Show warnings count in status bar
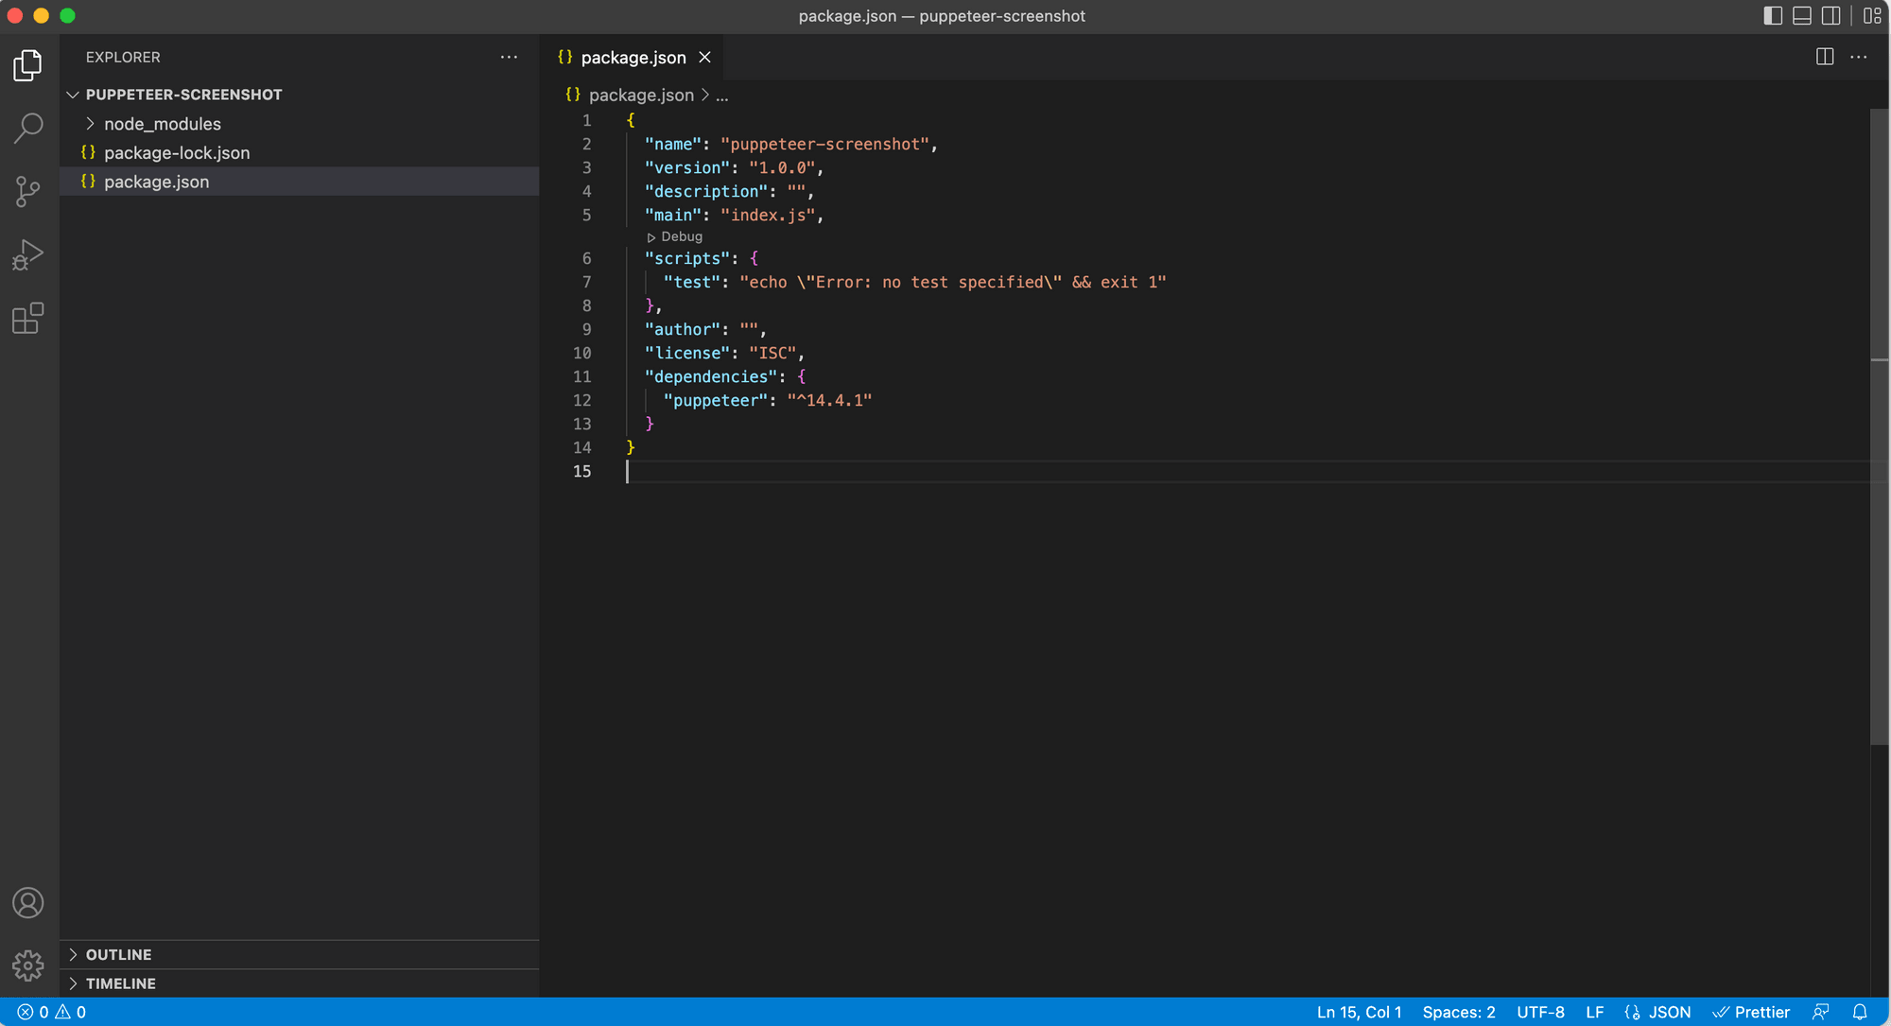This screenshot has height=1026, width=1891. tap(71, 1012)
